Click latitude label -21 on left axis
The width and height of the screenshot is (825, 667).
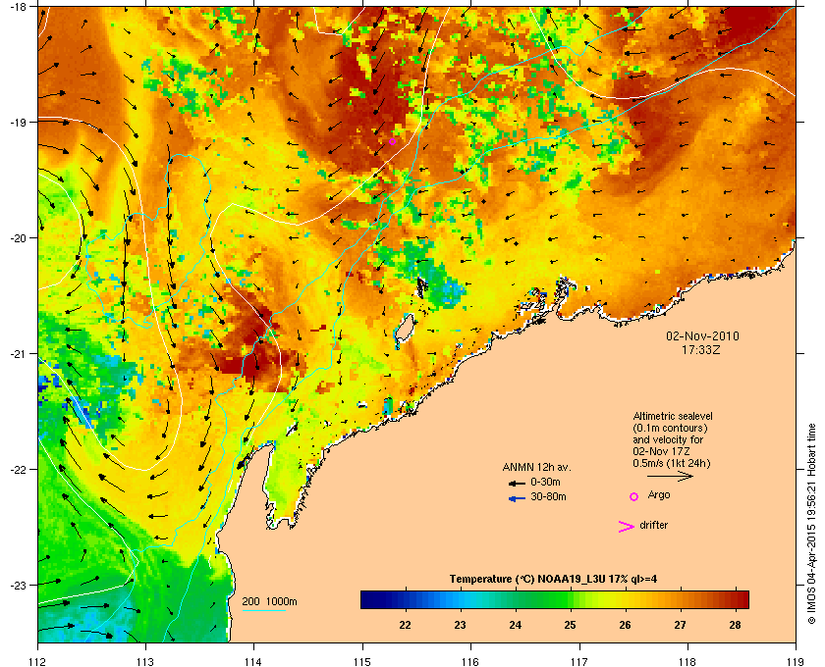[x=18, y=354]
